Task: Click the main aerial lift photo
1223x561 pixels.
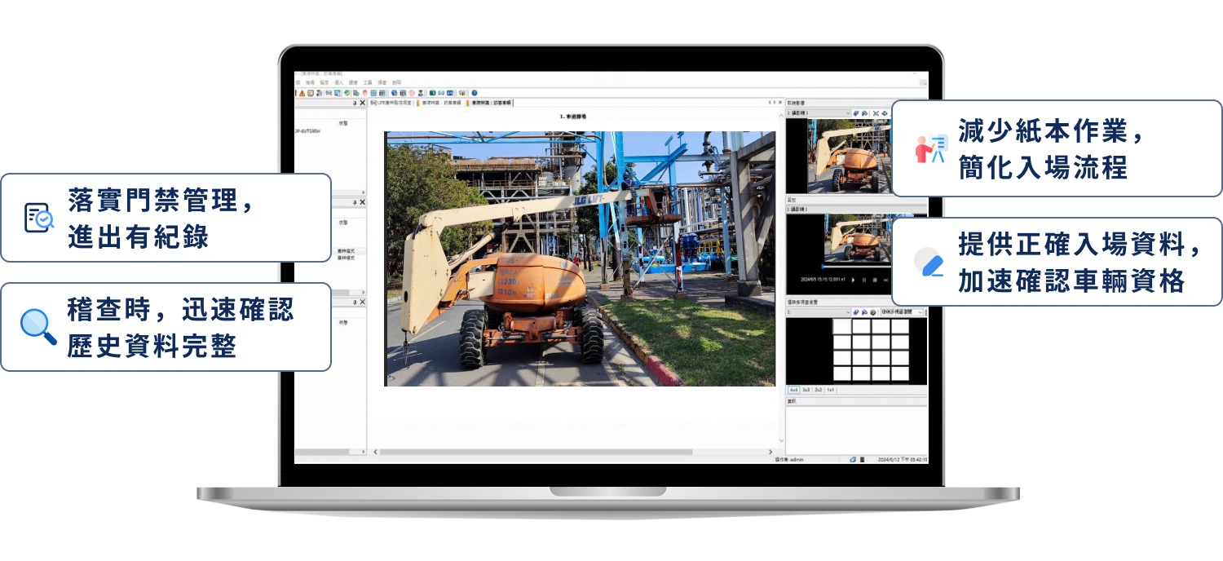Action: point(580,258)
